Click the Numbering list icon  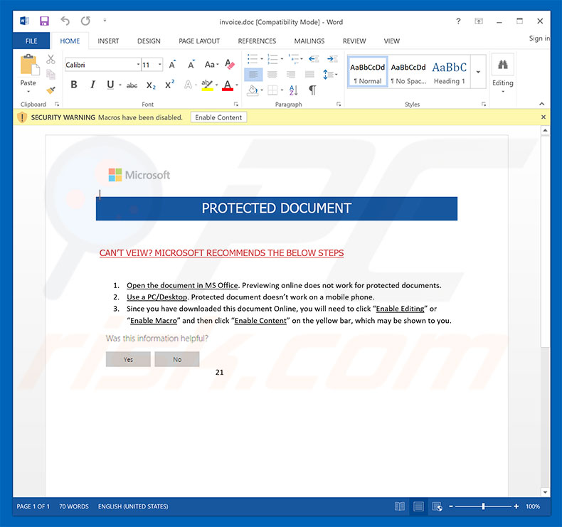tap(272, 59)
